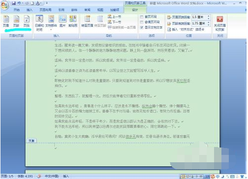Switch to the 引用 (References) tab

click(x=61, y=10)
